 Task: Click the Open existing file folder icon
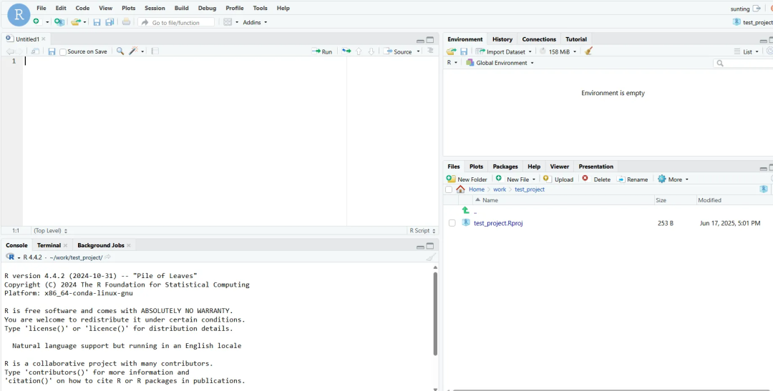tap(75, 21)
